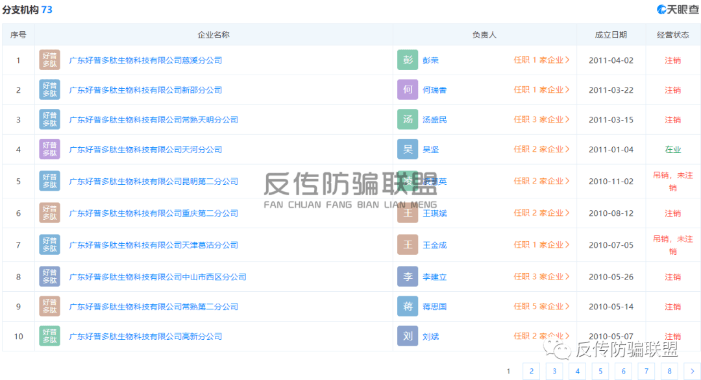
Task: Open the 天河分公司 company link
Action: (145, 150)
